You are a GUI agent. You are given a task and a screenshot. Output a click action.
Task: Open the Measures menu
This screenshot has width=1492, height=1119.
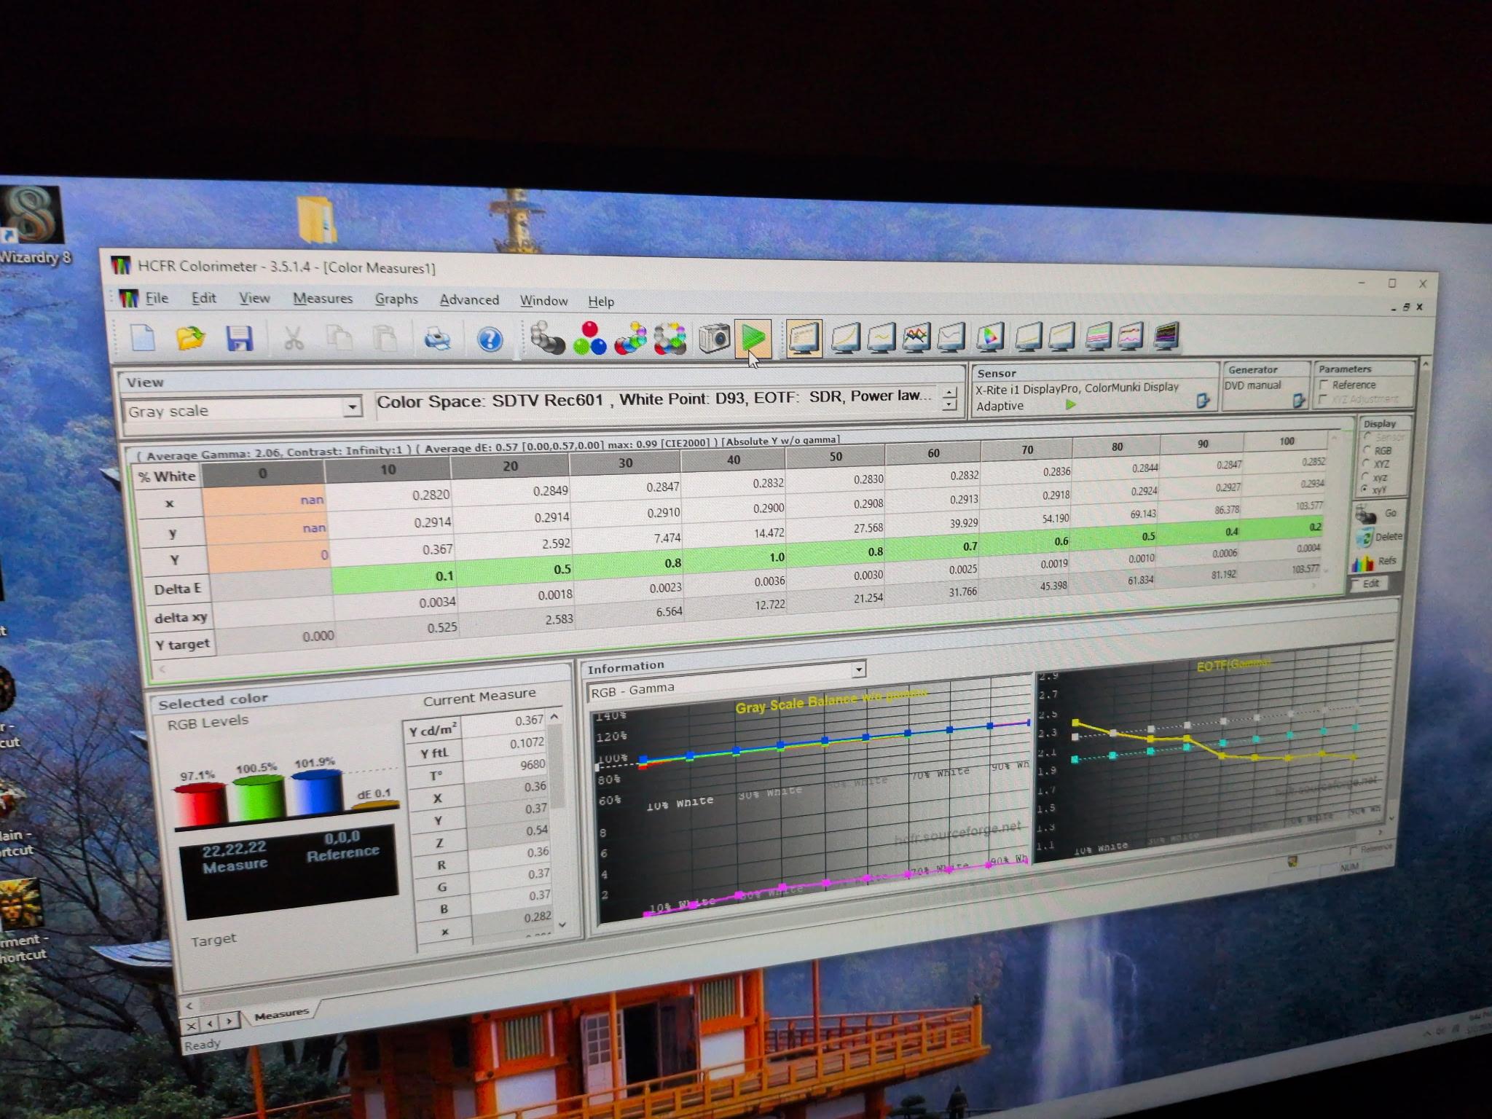coord(323,299)
